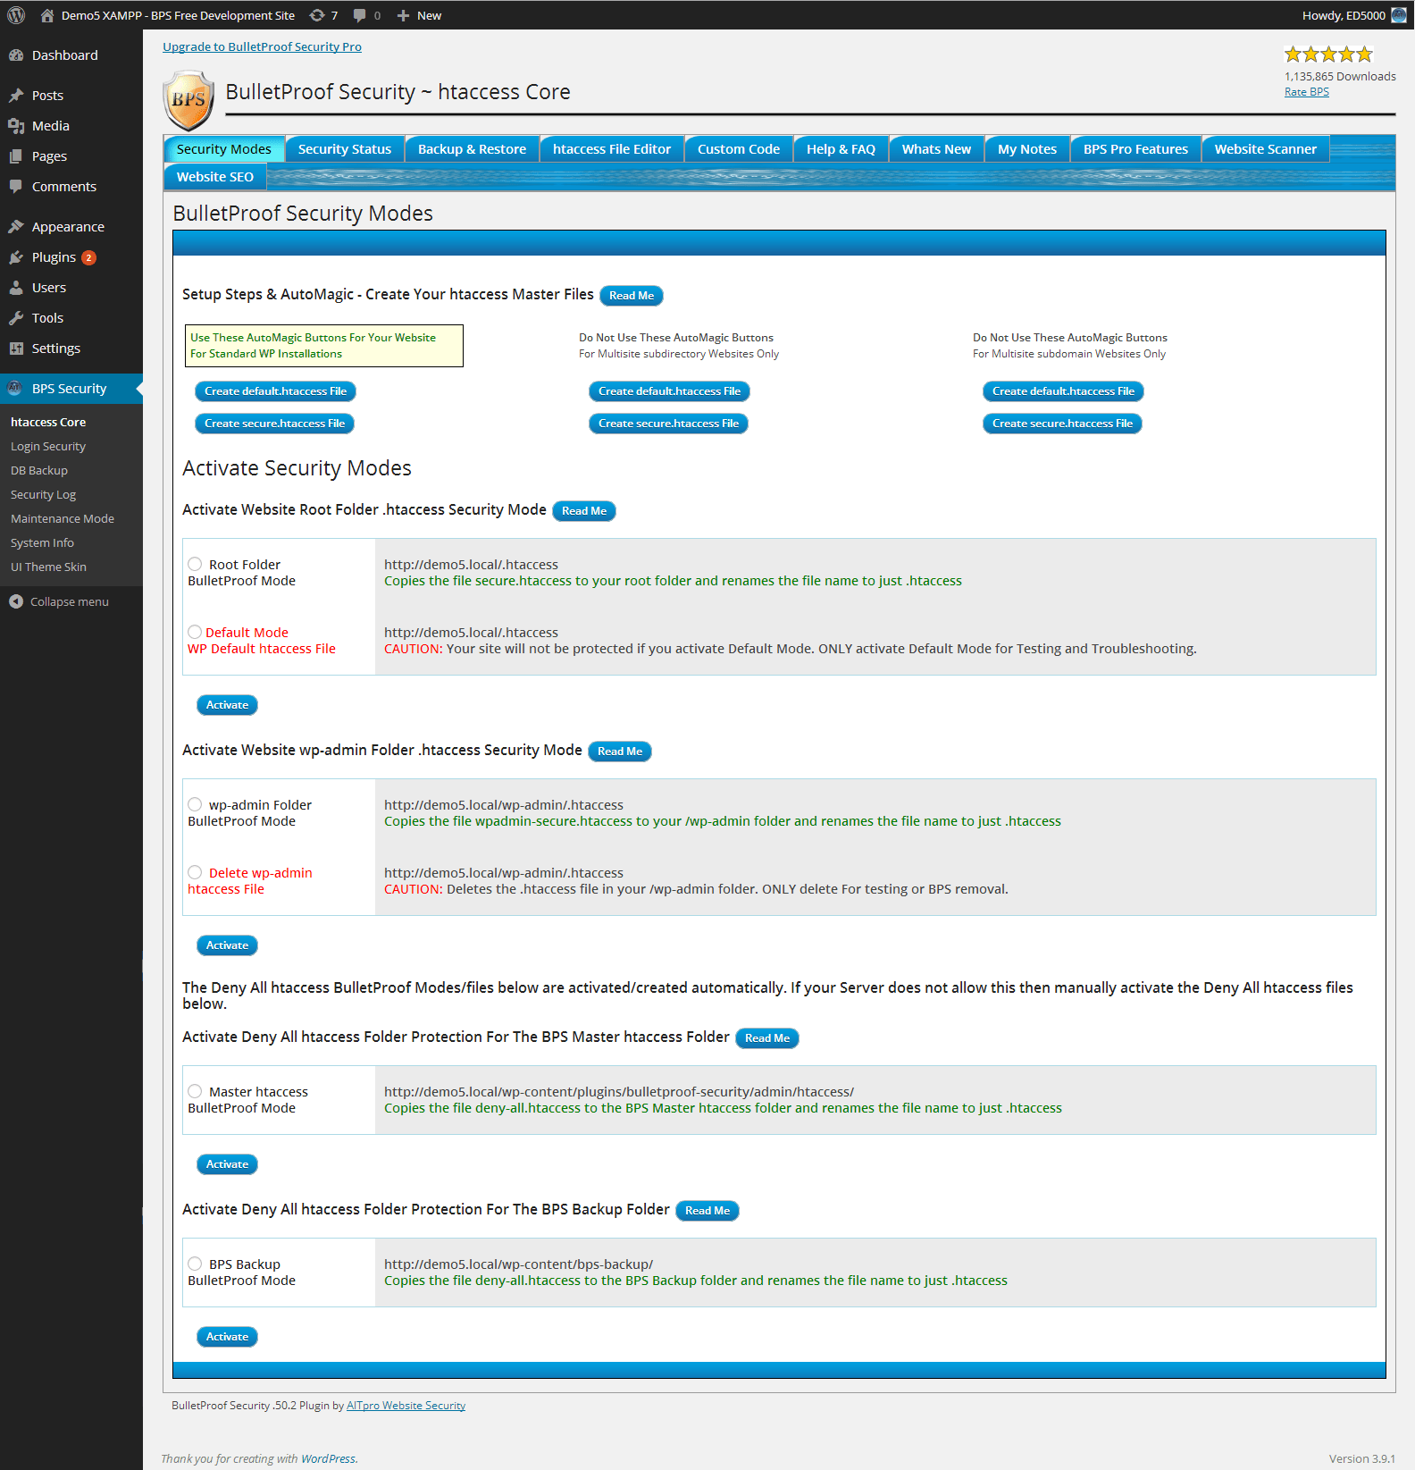Click the Comments bubble icon in sidebar
The image size is (1415, 1470).
[16, 187]
